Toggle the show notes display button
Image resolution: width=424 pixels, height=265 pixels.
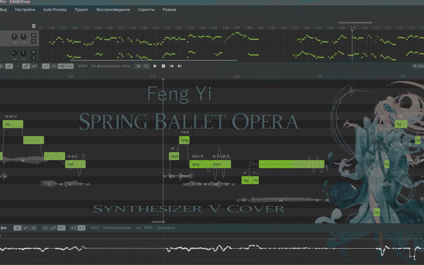coord(26,66)
